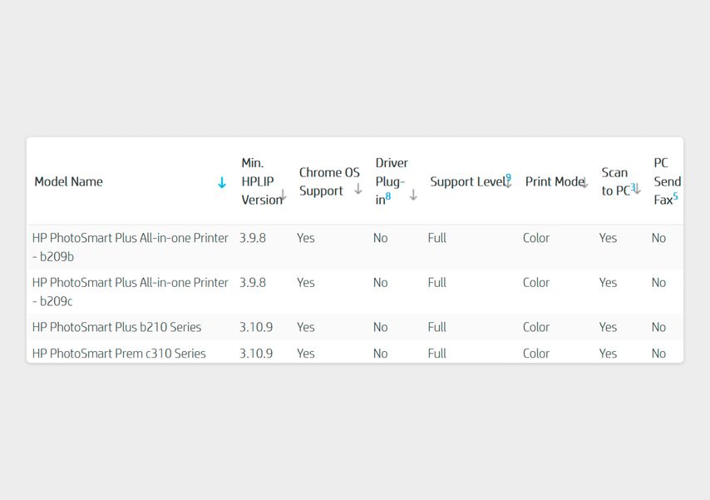Select HP PhotoSmart Plus All-in-one Printer b209b
Screen dimensions: 710x500
click(130, 247)
